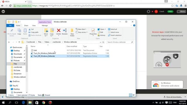Create a New folder from the ribbon
The width and height of the screenshot is (187, 105).
(x=72, y=32)
